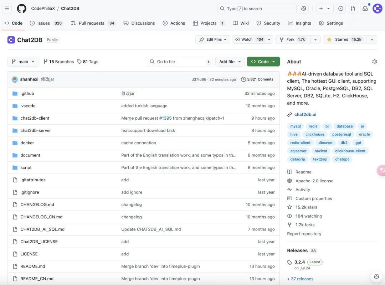Click the text2sql topic tag
385x285 pixels.
[320, 159]
